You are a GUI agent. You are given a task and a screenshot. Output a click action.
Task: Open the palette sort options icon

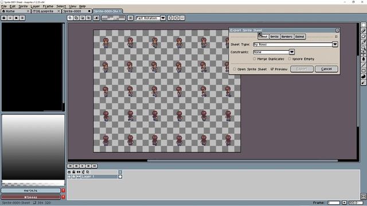(10, 18)
